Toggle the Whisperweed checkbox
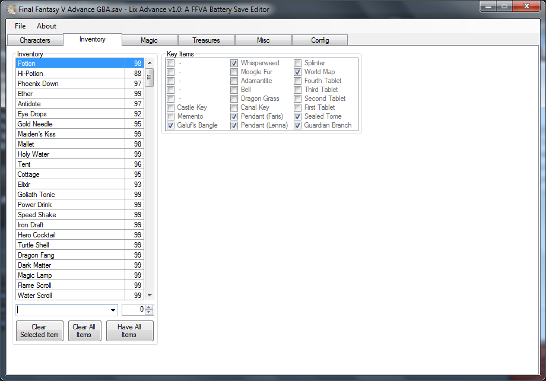Image resolution: width=546 pixels, height=381 pixels. pyautogui.click(x=234, y=63)
